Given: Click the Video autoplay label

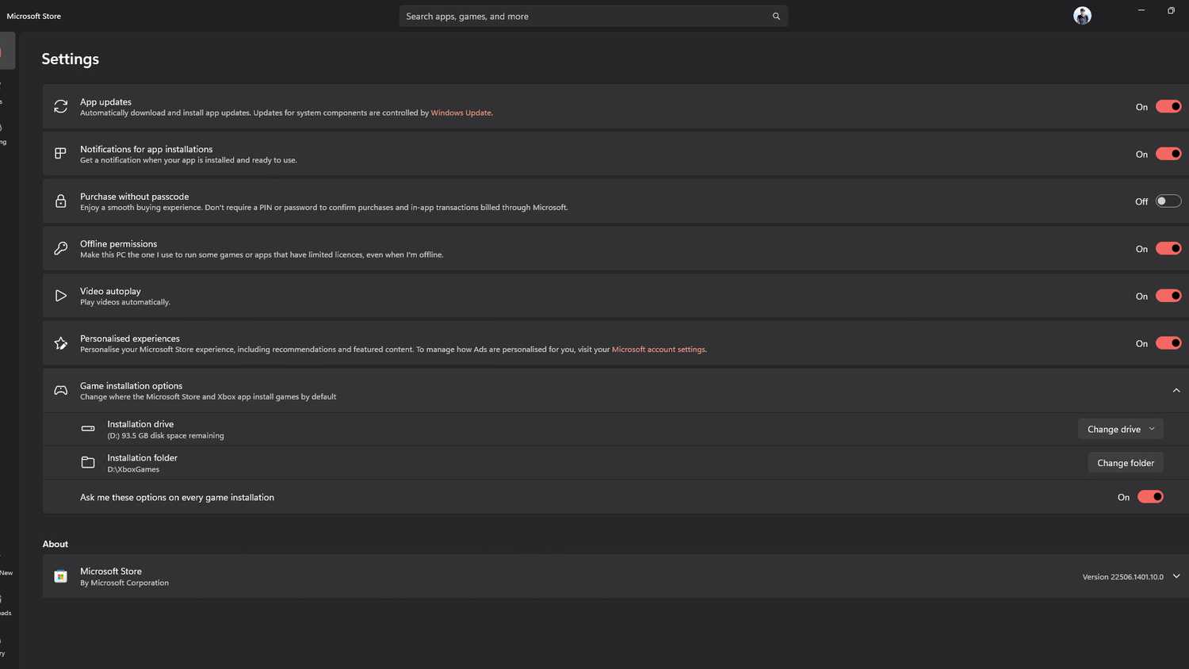Looking at the screenshot, I should (110, 291).
